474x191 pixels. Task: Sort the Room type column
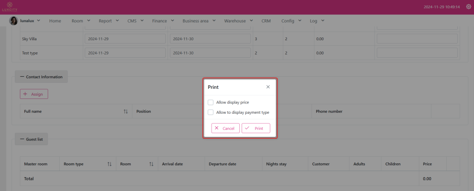[x=109, y=164]
